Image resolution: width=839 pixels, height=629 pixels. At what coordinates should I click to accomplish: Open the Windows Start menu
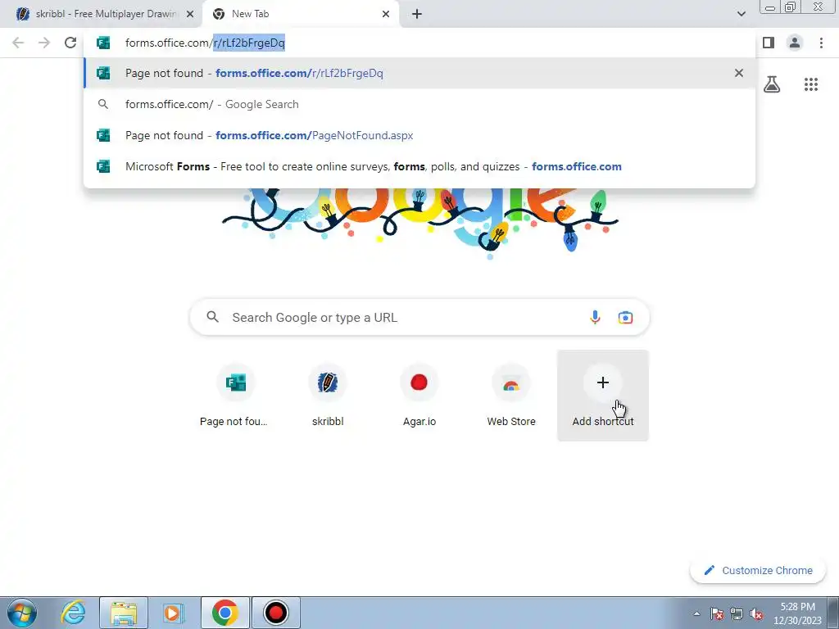(22, 613)
